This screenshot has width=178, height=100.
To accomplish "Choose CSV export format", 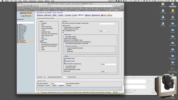I will pyautogui.click(x=40, y=25).
